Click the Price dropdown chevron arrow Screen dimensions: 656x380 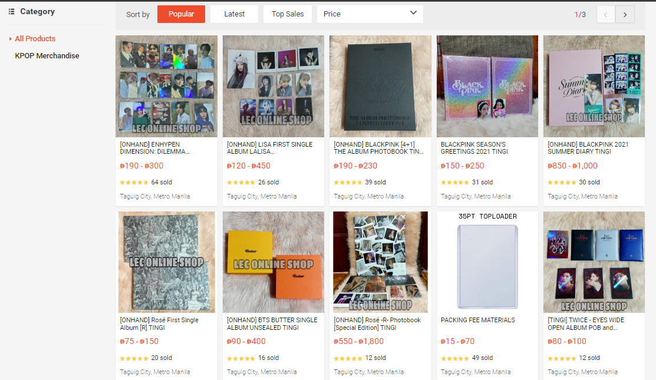click(413, 14)
